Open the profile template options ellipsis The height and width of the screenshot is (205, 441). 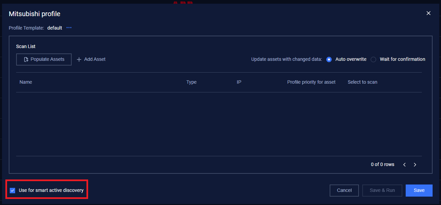coord(69,28)
